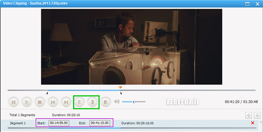Click the new segment button
This screenshot has width=263, height=132.
coord(106,102)
